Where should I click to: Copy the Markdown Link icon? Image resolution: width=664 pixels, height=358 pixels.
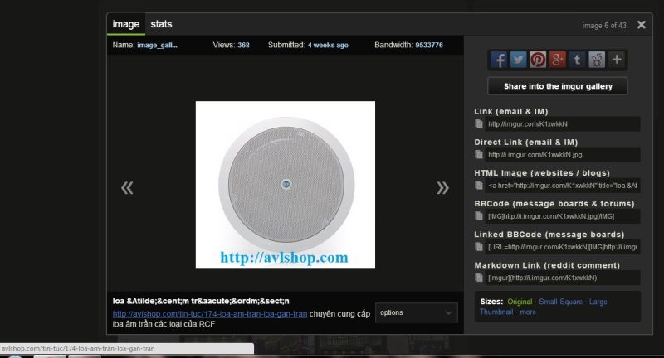[x=479, y=278]
